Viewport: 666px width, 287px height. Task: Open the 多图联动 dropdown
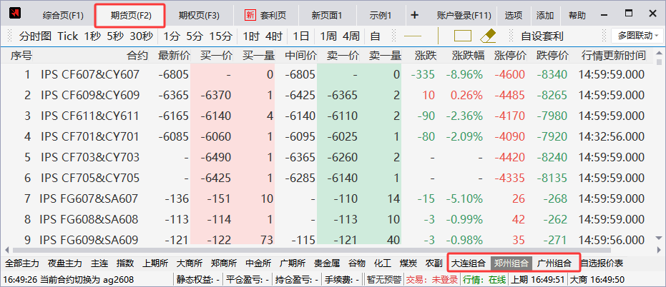(x=637, y=36)
